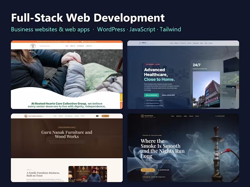Image resolution: width=250 pixels, height=187 pixels.
Task: Click the hospital building photo card
Action: click(206, 89)
